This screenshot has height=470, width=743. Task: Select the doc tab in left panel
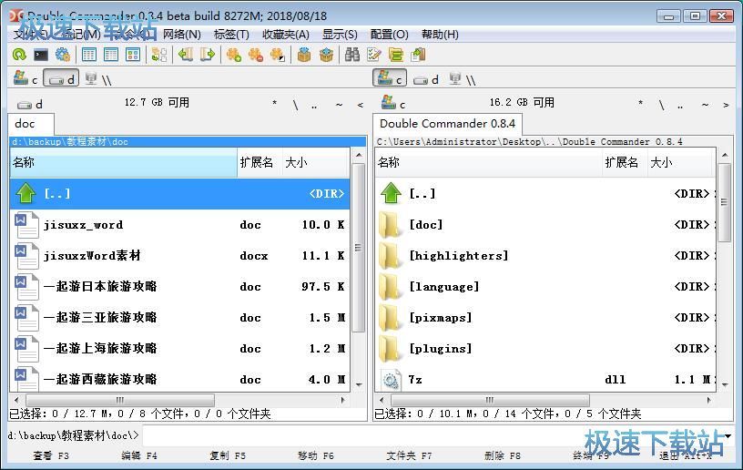[31, 124]
